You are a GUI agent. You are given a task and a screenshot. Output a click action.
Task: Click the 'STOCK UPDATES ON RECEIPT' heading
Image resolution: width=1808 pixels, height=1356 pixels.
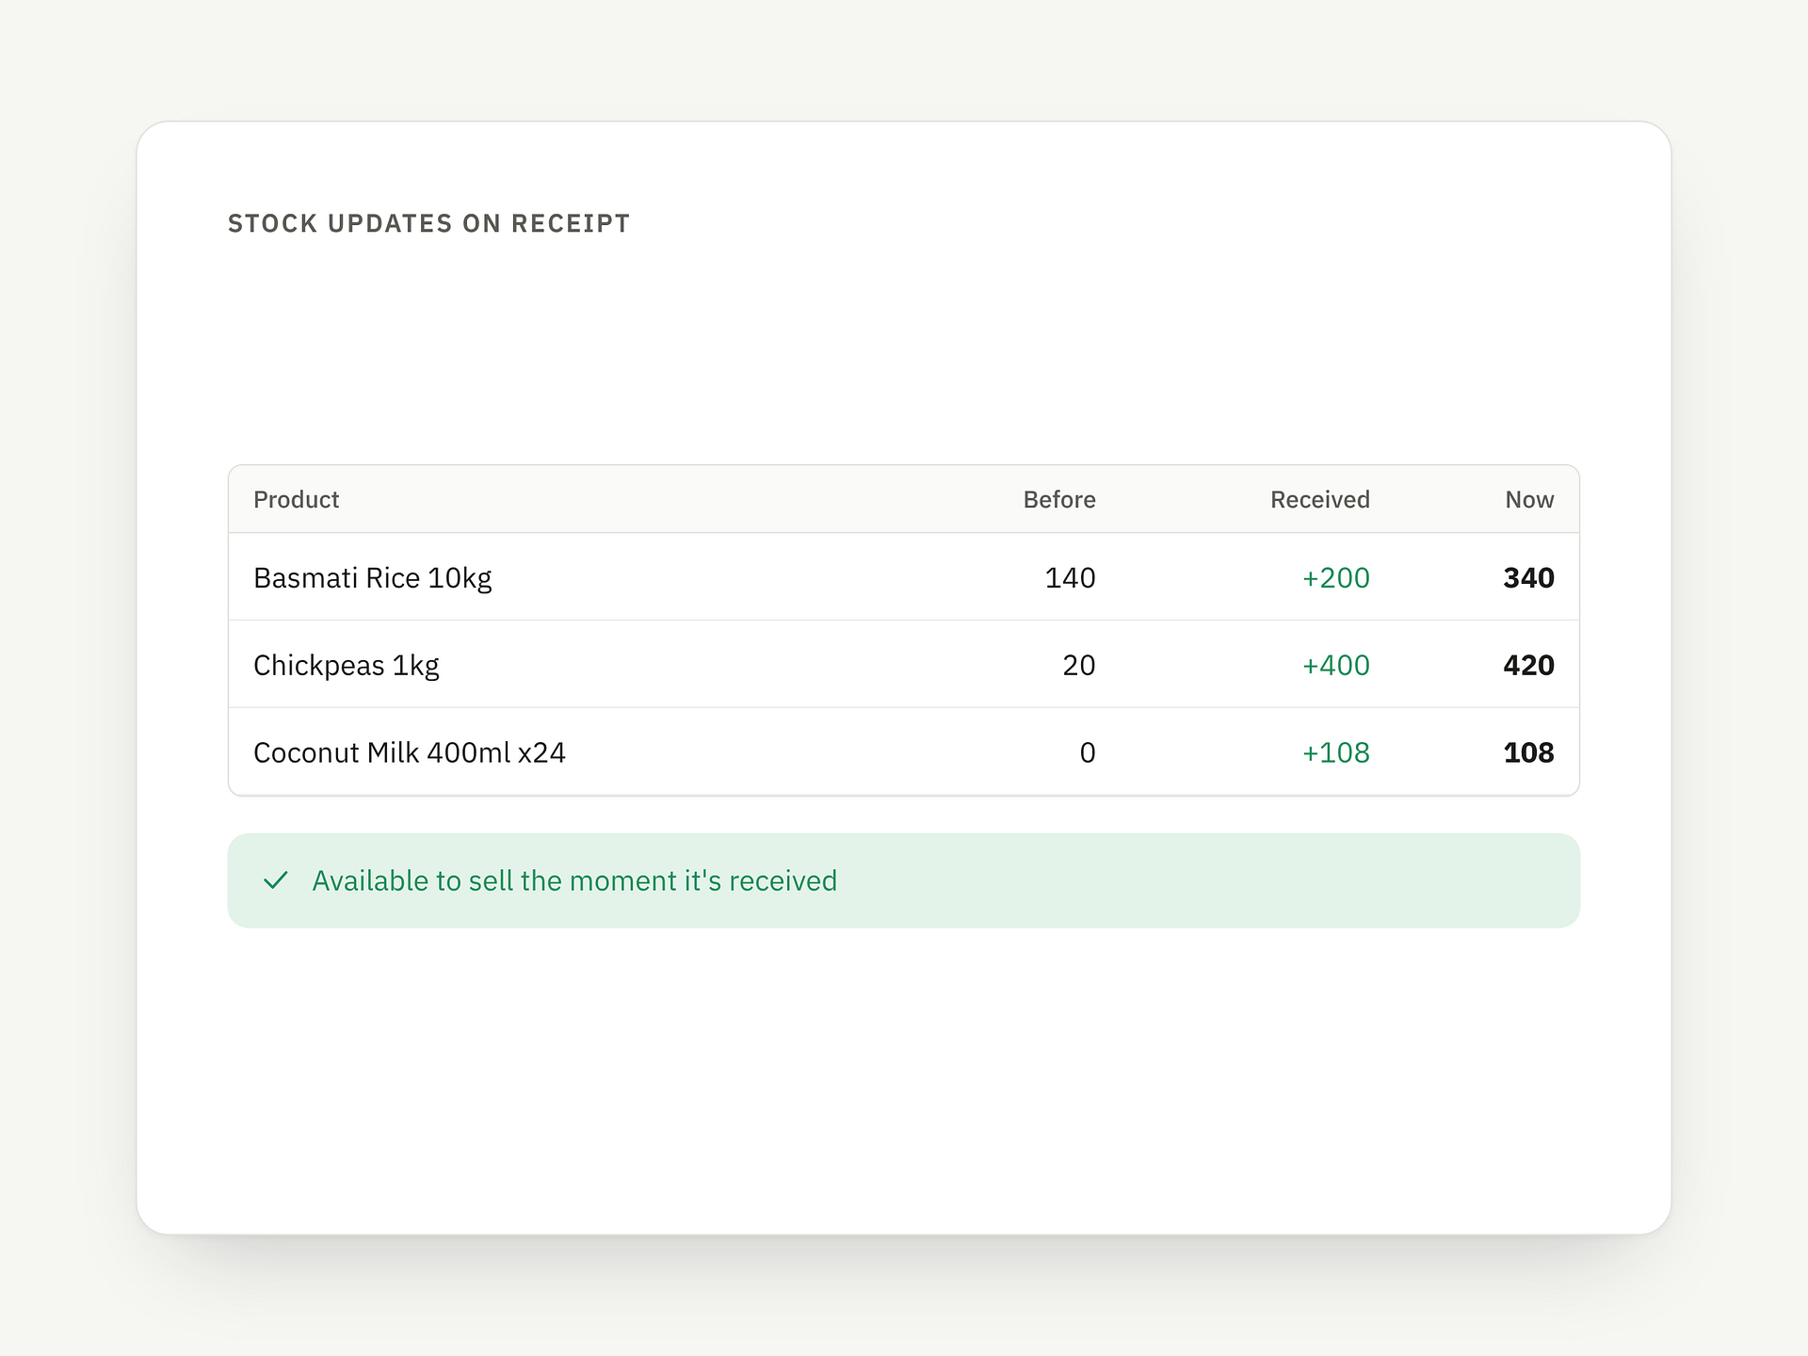(428, 223)
